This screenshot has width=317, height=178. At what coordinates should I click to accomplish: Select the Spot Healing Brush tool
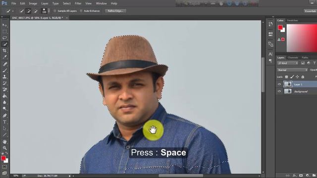4,64
